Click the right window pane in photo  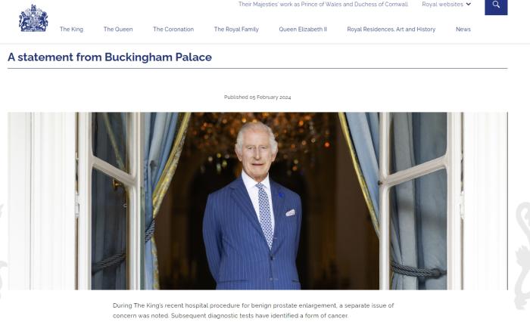coord(418,201)
